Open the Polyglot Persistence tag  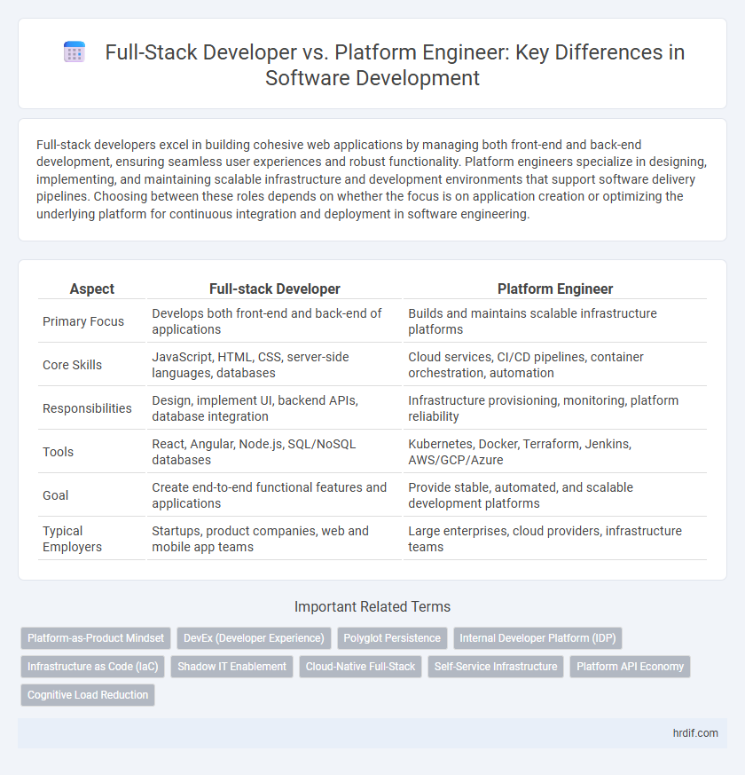coord(392,638)
